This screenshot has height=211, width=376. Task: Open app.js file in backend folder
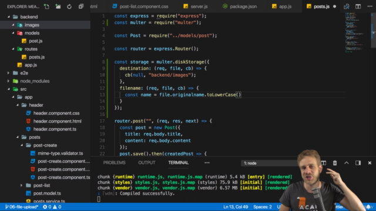point(31,65)
